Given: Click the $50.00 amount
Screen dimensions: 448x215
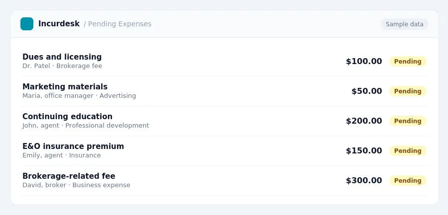Looking at the screenshot, I should click(x=367, y=91).
